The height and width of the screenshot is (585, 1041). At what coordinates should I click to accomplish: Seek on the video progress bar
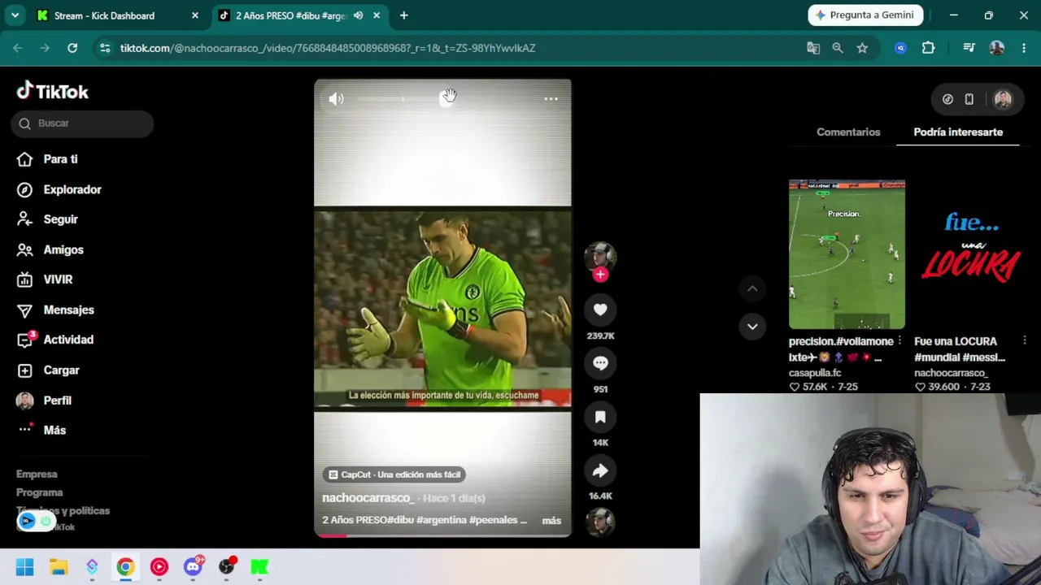(x=442, y=535)
